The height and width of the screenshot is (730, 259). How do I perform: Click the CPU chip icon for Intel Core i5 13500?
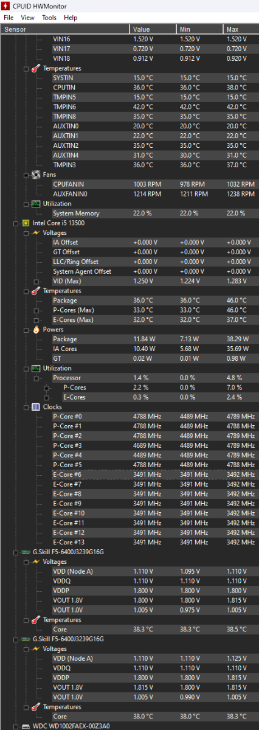[26, 223]
